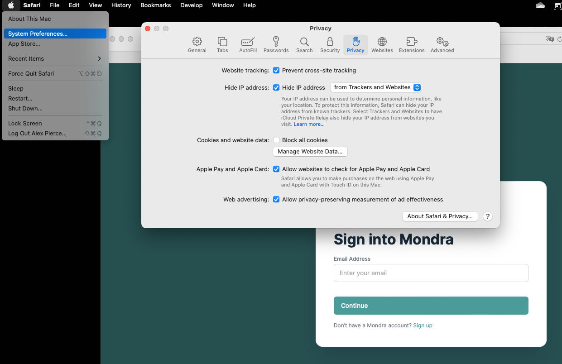The width and height of the screenshot is (562, 364).
Task: Open the Passwords preferences pane
Action: pos(276,45)
